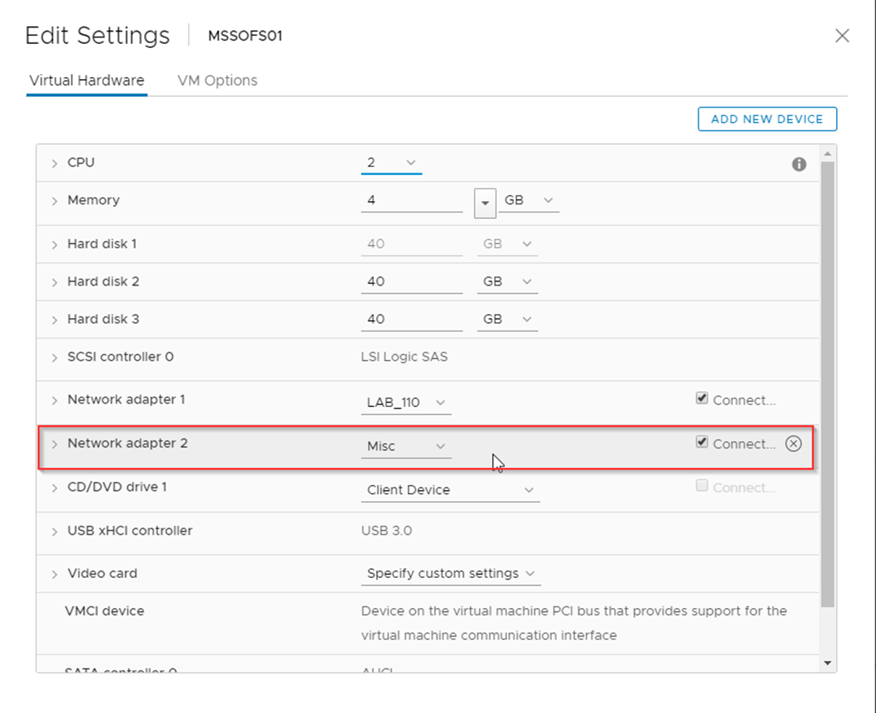This screenshot has width=876, height=713.
Task: Switch to the VM Options tab
Action: pos(217,81)
